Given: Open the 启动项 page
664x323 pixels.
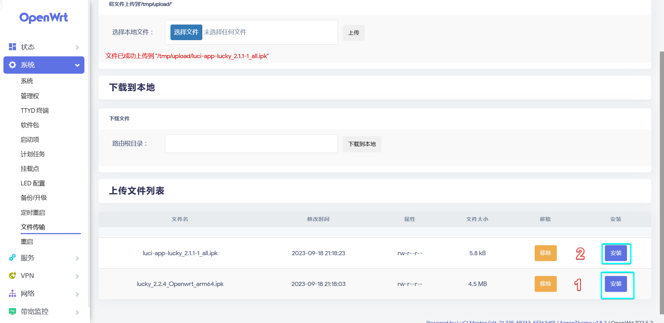Looking at the screenshot, I should 30,139.
